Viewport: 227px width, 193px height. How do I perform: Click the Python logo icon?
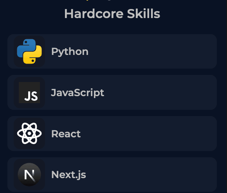[29, 51]
